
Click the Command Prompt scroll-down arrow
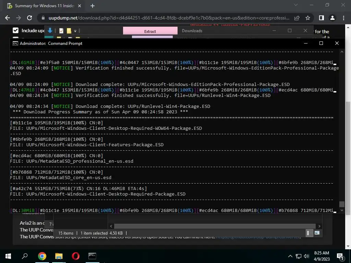tap(342, 210)
